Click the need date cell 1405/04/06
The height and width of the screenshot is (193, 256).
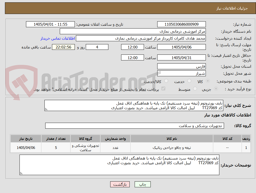point(26,148)
